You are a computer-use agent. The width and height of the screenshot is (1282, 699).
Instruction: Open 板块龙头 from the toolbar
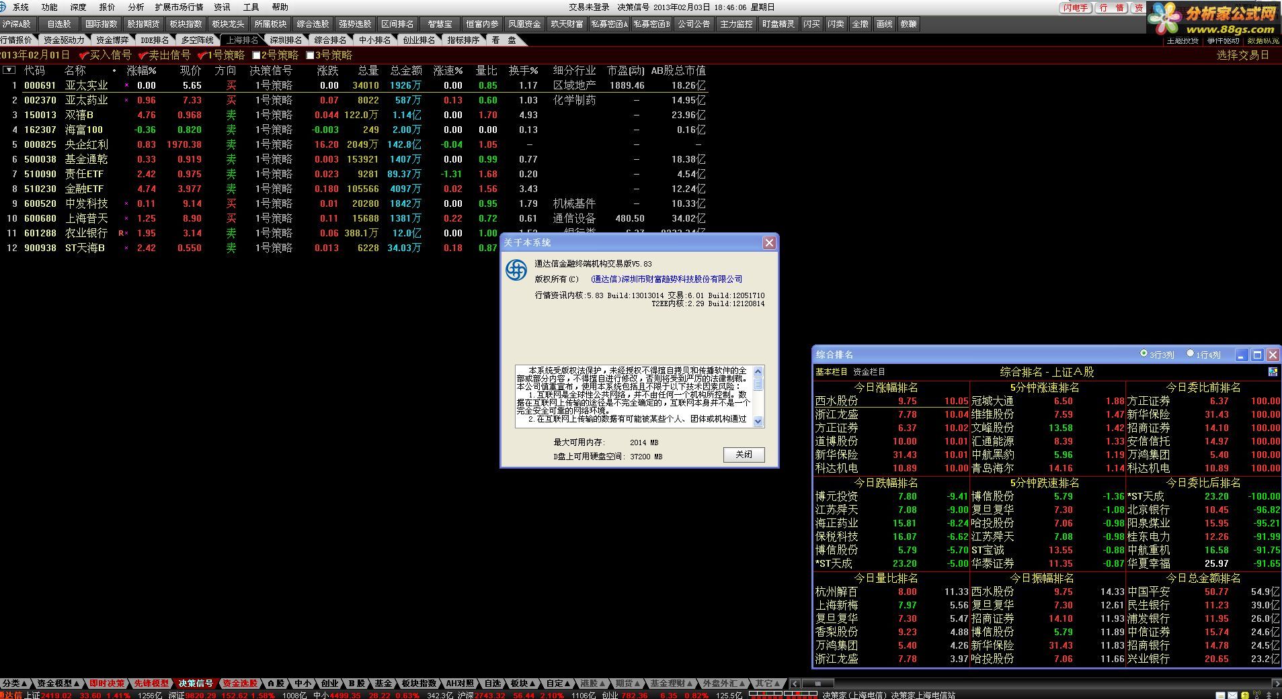pyautogui.click(x=229, y=24)
